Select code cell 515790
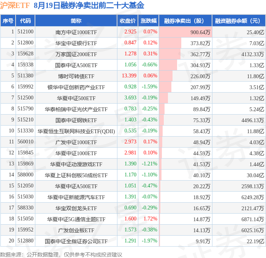The image size is (266, 258). point(25,109)
